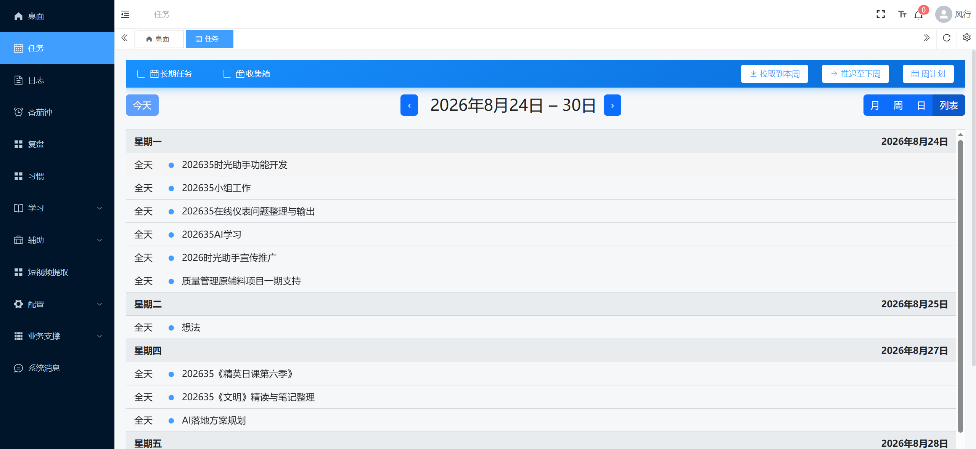The image size is (976, 449).
Task: Click the 2026年8月25日 date header
Action: point(914,304)
